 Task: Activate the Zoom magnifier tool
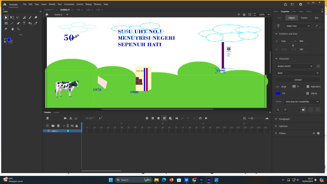tap(18, 29)
